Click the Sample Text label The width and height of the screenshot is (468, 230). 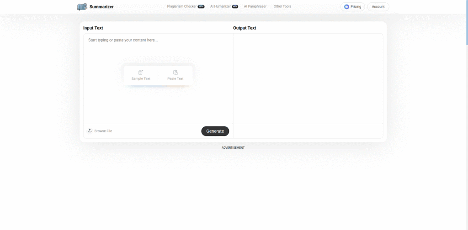pos(141,78)
